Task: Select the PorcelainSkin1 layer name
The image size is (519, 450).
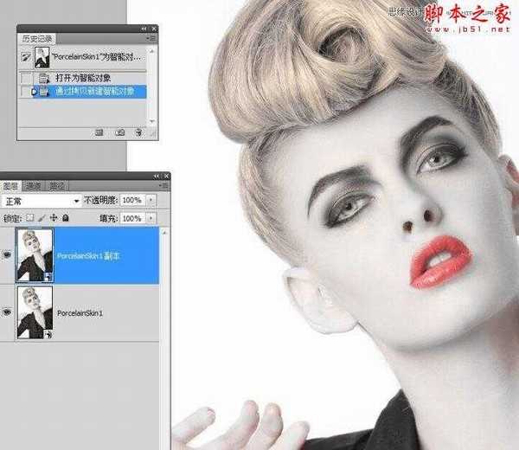Action: click(80, 313)
